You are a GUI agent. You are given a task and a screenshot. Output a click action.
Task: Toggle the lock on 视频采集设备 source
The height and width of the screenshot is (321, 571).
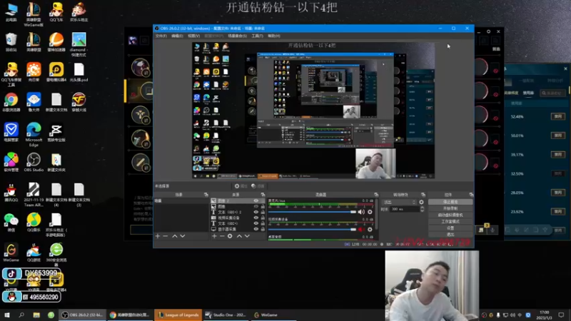point(263,218)
